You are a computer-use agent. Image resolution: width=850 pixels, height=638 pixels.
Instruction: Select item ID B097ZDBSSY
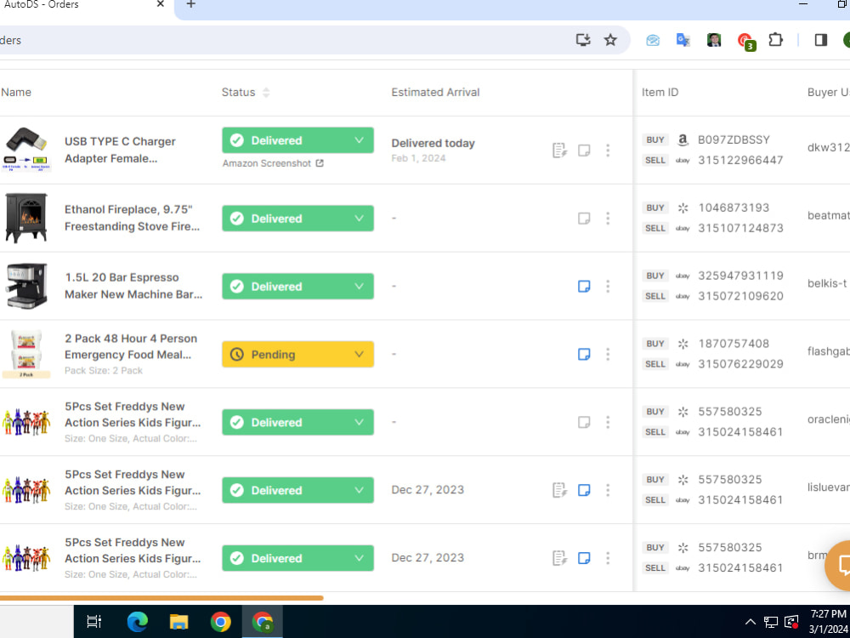[x=734, y=140]
